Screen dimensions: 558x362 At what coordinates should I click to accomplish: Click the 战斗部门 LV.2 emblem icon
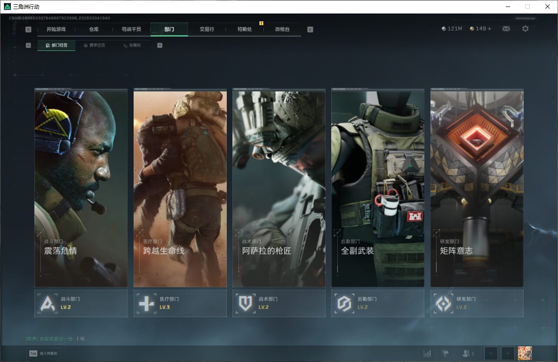tap(48, 303)
